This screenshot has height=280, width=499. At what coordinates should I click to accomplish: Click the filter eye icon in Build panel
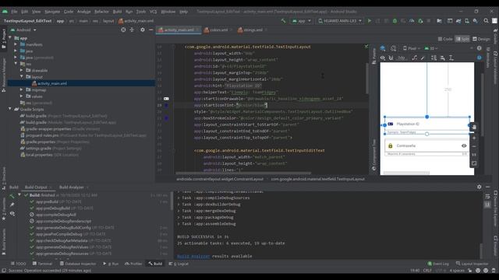point(12,214)
